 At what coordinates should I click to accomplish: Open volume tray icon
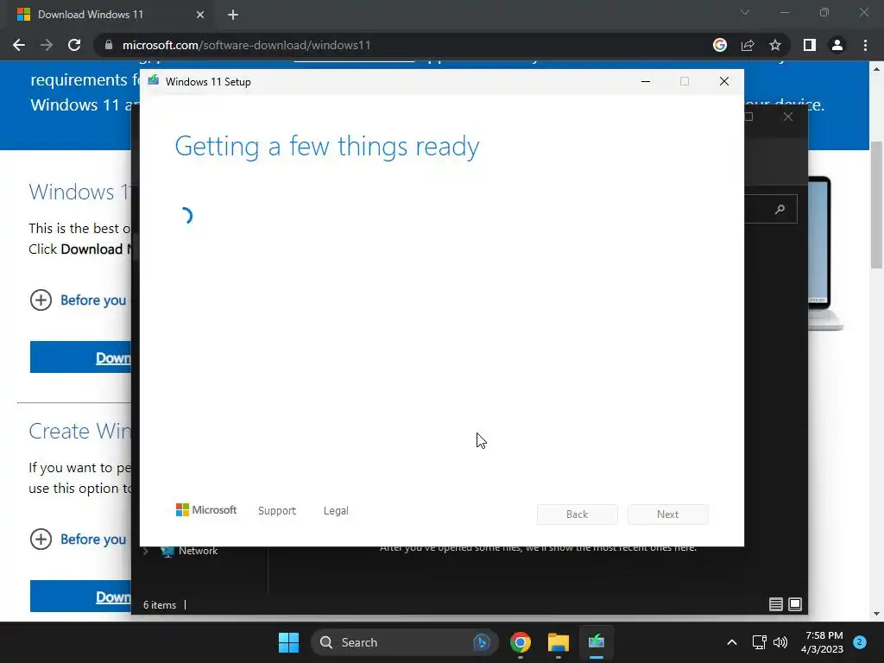point(780,642)
